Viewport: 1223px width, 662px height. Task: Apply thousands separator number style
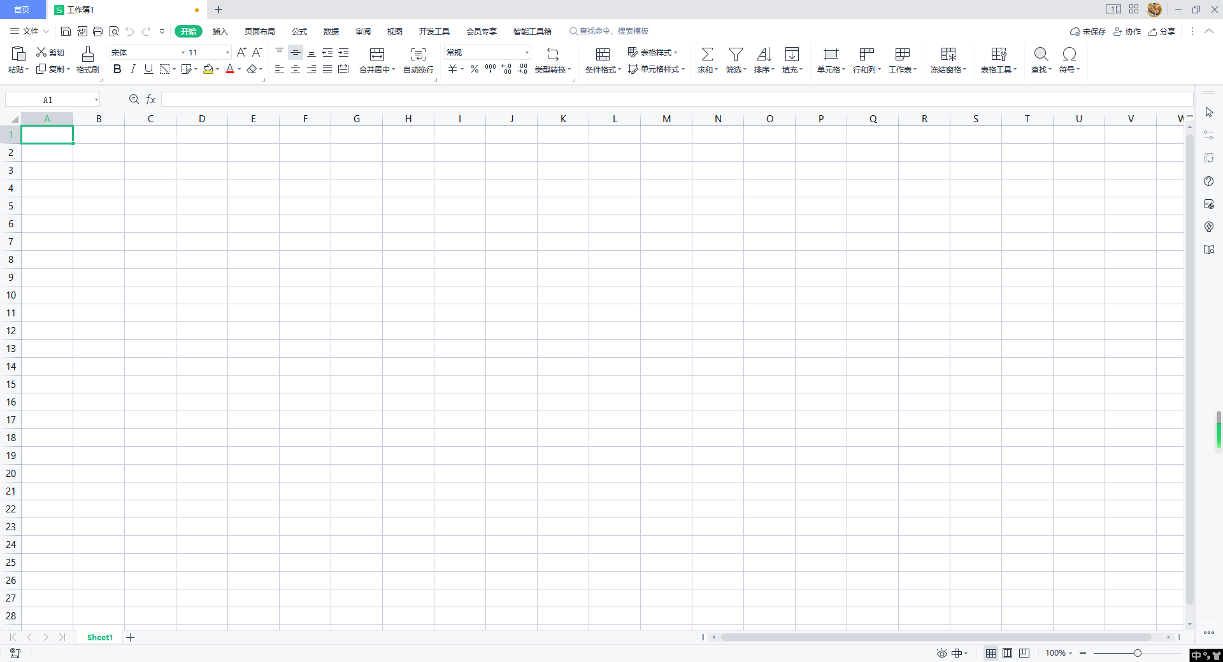[x=490, y=69]
